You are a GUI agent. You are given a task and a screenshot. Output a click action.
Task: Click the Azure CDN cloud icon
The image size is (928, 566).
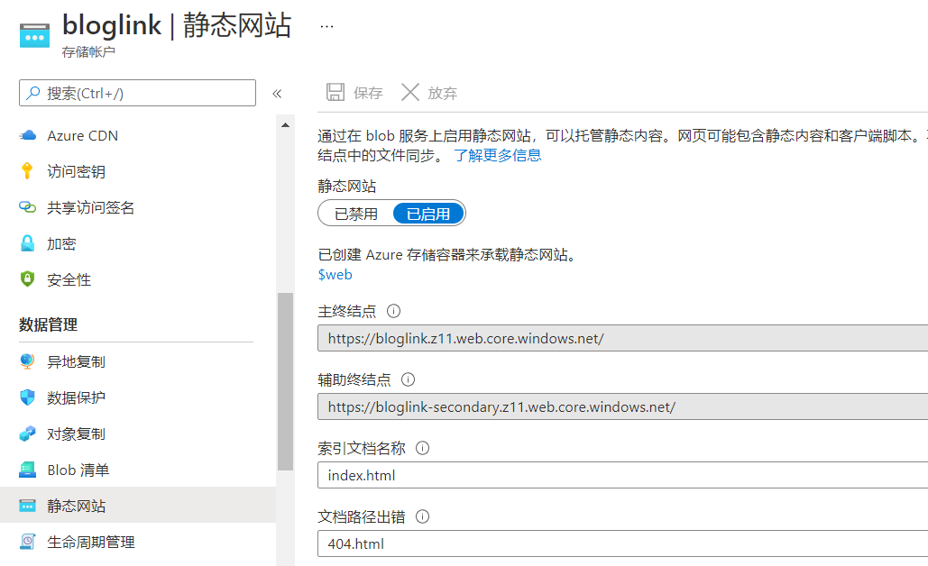coord(27,135)
